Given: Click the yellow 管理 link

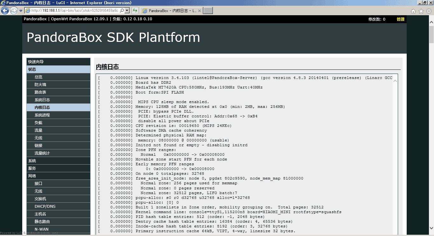Looking at the screenshot, I should (x=401, y=19).
